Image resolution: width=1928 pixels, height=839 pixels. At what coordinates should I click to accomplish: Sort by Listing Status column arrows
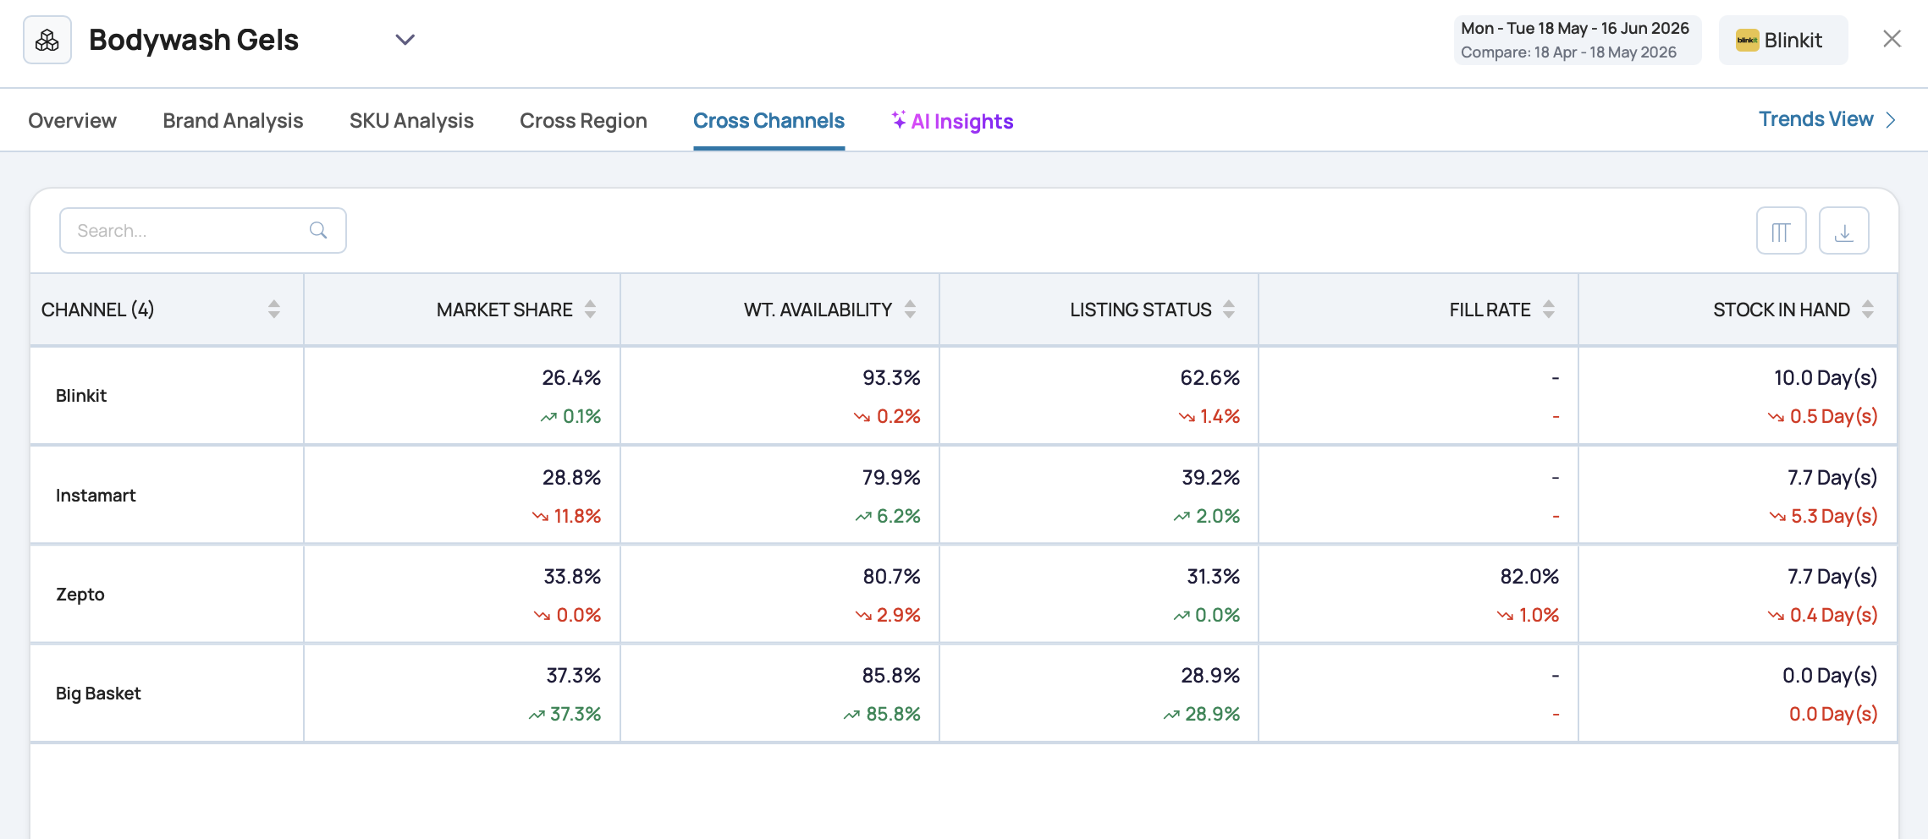pyautogui.click(x=1229, y=310)
